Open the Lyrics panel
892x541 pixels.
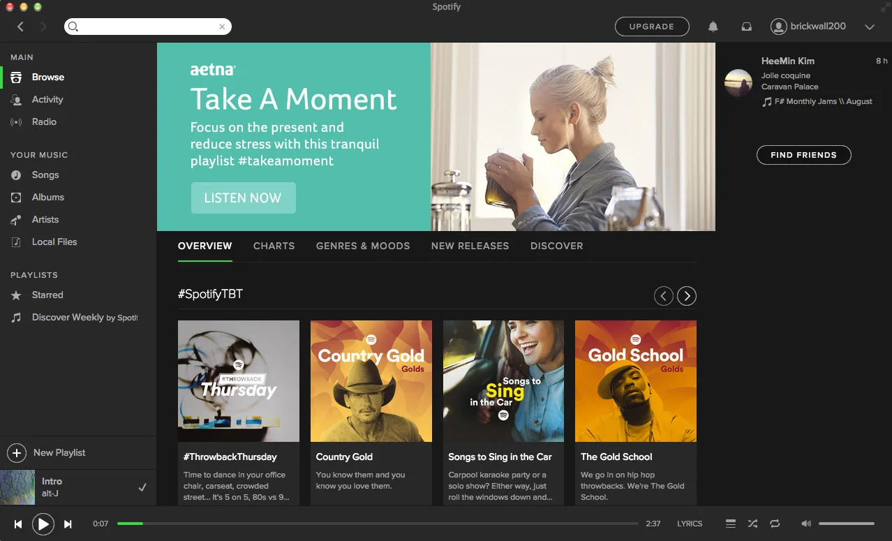(690, 524)
